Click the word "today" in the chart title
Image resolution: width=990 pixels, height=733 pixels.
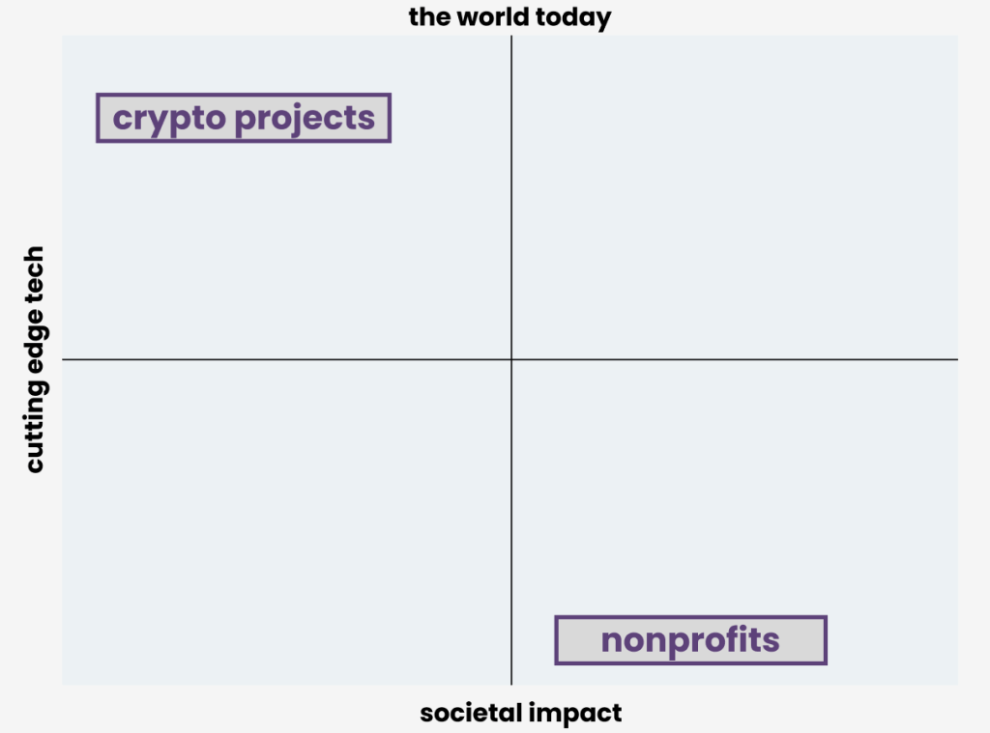click(574, 17)
